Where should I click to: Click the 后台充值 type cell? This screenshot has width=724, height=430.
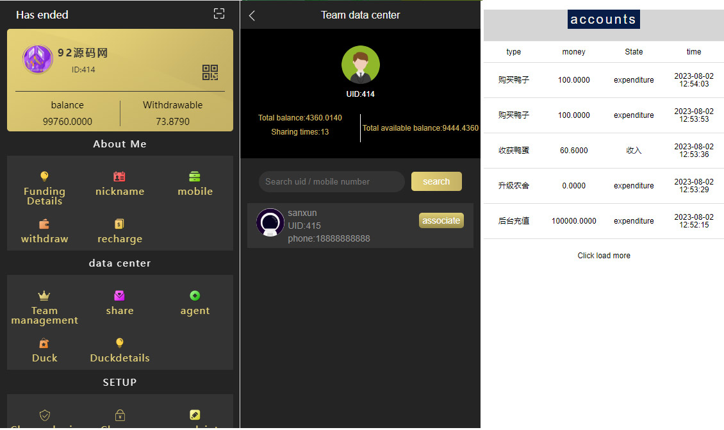coord(513,221)
